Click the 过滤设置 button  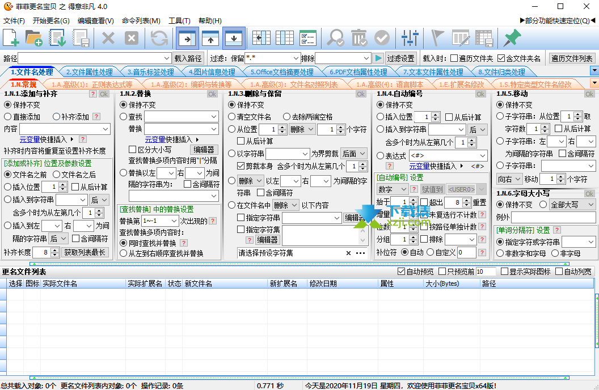click(x=400, y=58)
